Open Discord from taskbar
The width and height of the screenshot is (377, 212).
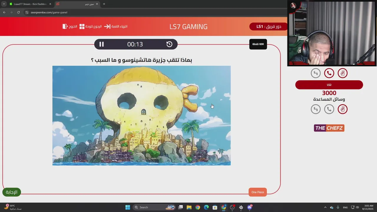click(x=250, y=207)
